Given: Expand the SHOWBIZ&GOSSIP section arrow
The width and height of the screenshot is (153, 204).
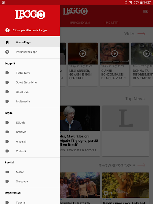Looking at the screenshot, I should point(141,165).
